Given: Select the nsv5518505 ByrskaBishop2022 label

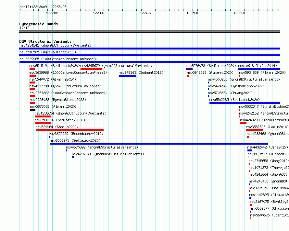Looking at the screenshot, I should click(x=48, y=52).
